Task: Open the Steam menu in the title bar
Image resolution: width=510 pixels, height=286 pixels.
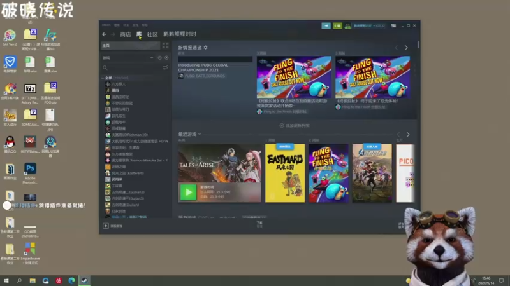Action: pyautogui.click(x=106, y=25)
